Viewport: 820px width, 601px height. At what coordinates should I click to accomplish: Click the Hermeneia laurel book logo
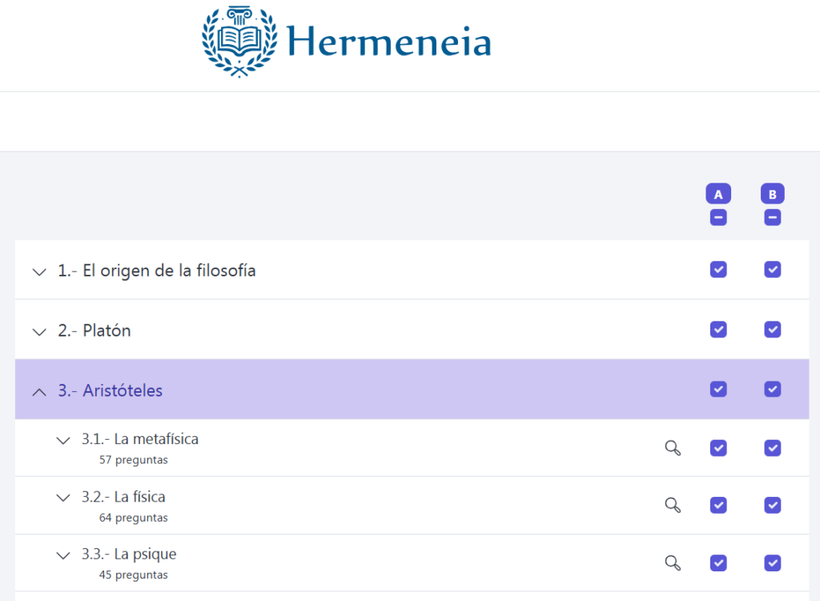pos(237,42)
